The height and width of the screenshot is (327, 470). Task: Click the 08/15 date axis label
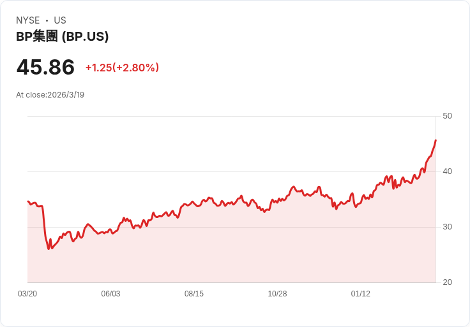[x=194, y=293]
